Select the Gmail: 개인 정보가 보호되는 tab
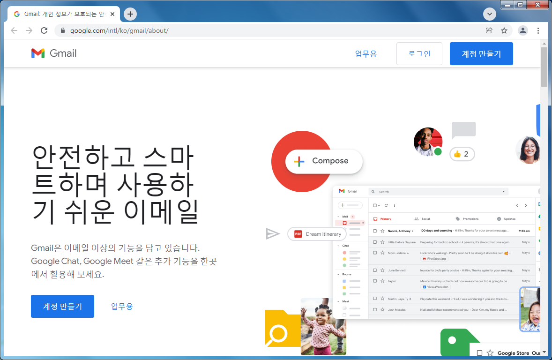 pyautogui.click(x=64, y=14)
